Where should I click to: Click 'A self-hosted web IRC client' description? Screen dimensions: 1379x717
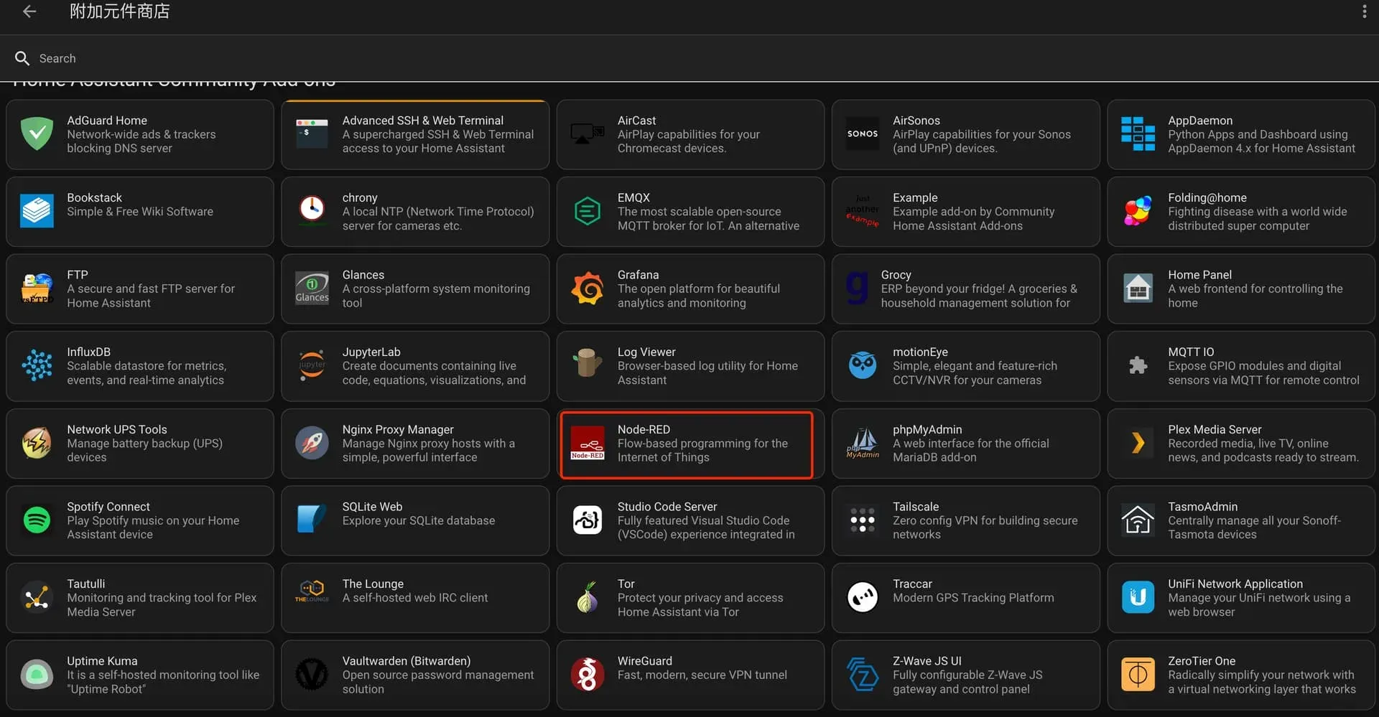point(415,598)
